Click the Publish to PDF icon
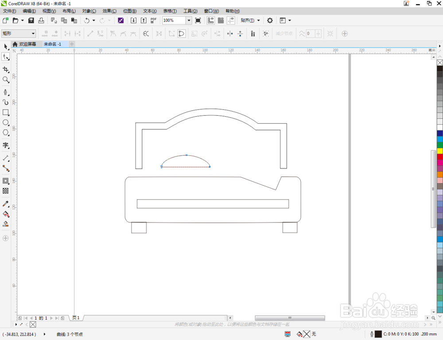 point(153,20)
